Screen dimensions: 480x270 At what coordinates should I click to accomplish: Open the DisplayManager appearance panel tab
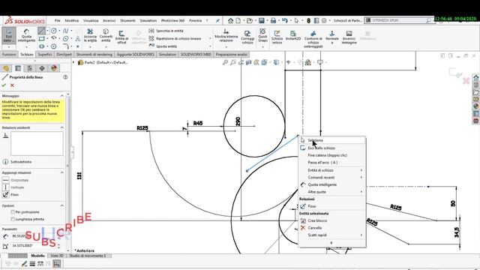54,68
